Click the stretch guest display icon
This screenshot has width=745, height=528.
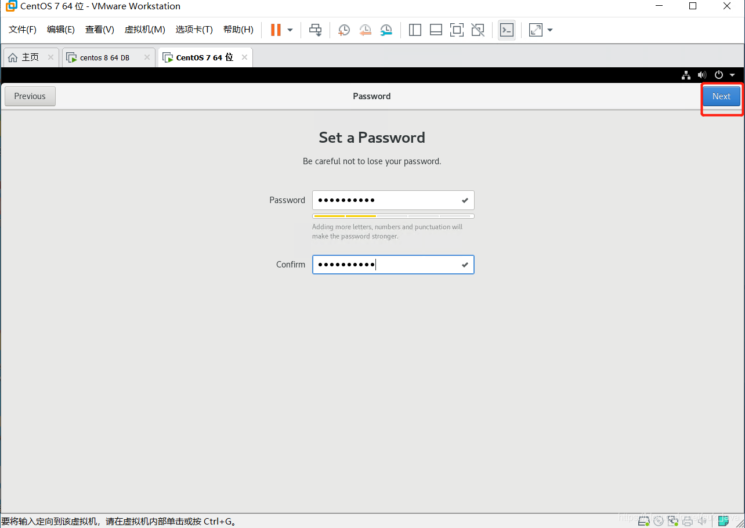[x=536, y=30]
